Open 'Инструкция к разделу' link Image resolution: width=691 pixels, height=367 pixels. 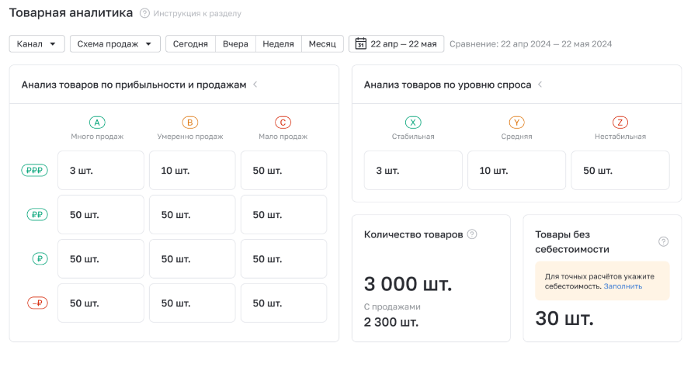point(197,14)
